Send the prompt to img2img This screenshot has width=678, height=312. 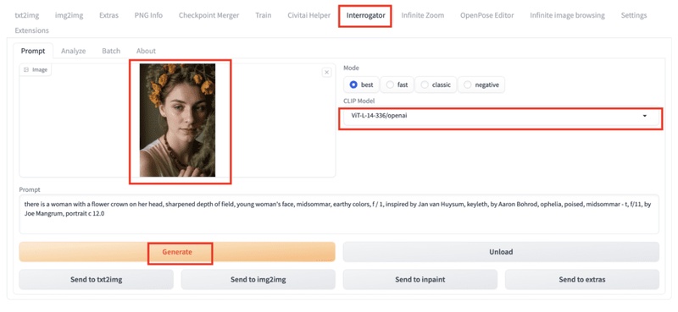[258, 280]
